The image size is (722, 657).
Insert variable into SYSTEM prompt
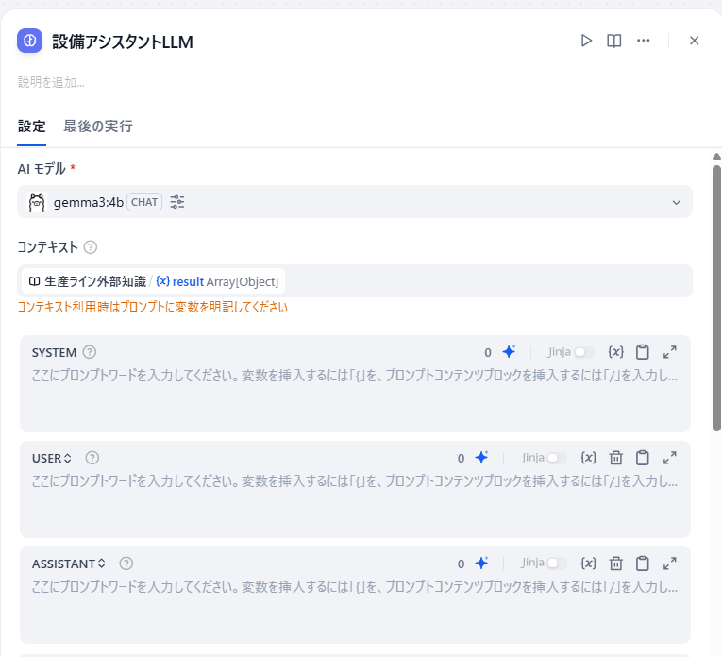coord(615,352)
